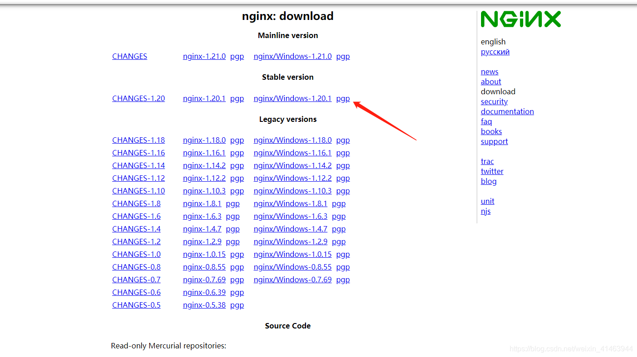
Task: Open the njs project link
Action: (x=486, y=211)
